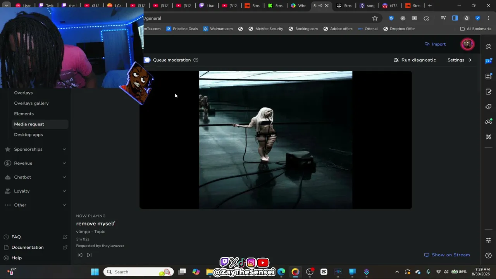The width and height of the screenshot is (496, 279).
Task: Mute the active tab's audio speaker icon
Action: pos(320,6)
